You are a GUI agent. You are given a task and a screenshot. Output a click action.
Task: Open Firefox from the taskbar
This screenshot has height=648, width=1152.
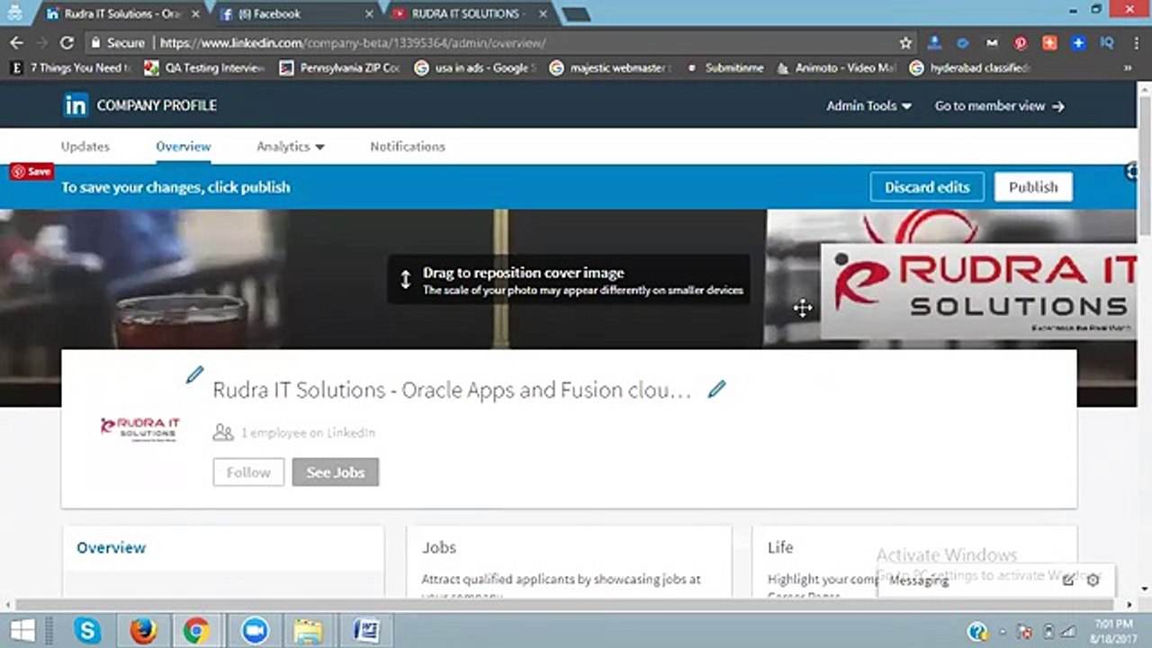[x=142, y=630]
